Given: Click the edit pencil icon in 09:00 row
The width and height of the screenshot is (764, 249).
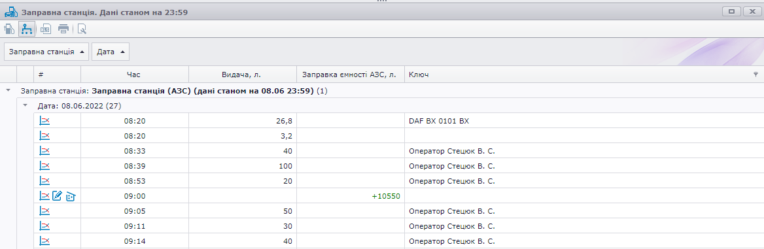Looking at the screenshot, I should (x=58, y=196).
